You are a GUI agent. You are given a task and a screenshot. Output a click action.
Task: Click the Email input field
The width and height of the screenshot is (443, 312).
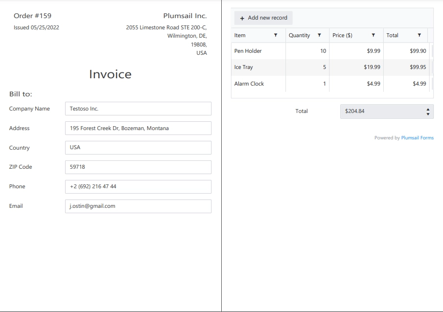(138, 206)
